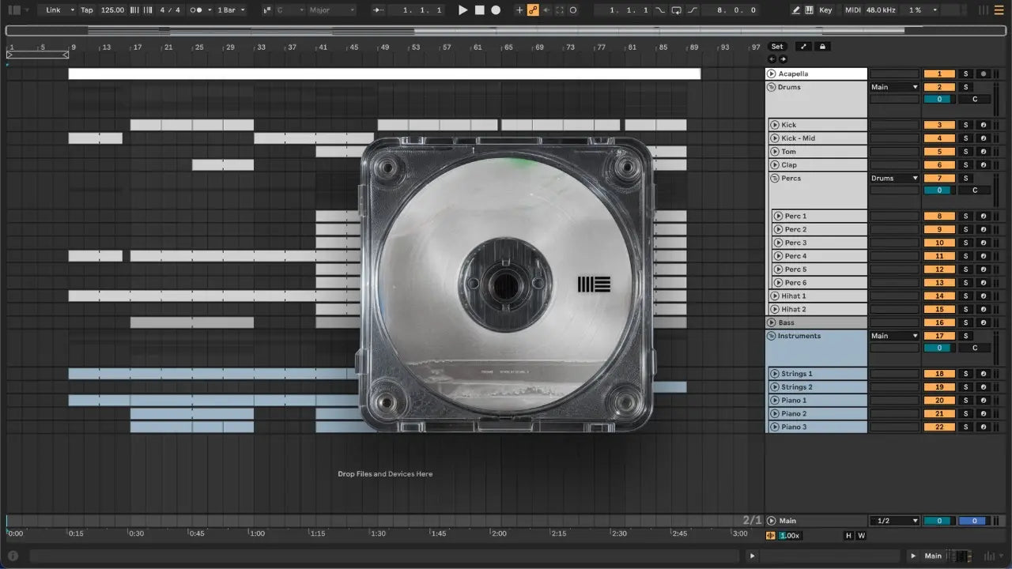Arm the Hihat 1 track for recording
This screenshot has width=1012, height=569.
(x=984, y=296)
